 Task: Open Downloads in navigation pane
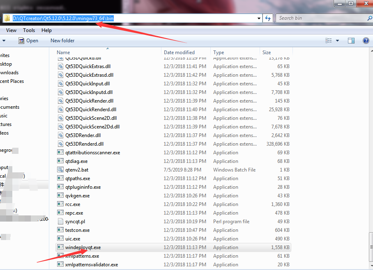(9, 73)
